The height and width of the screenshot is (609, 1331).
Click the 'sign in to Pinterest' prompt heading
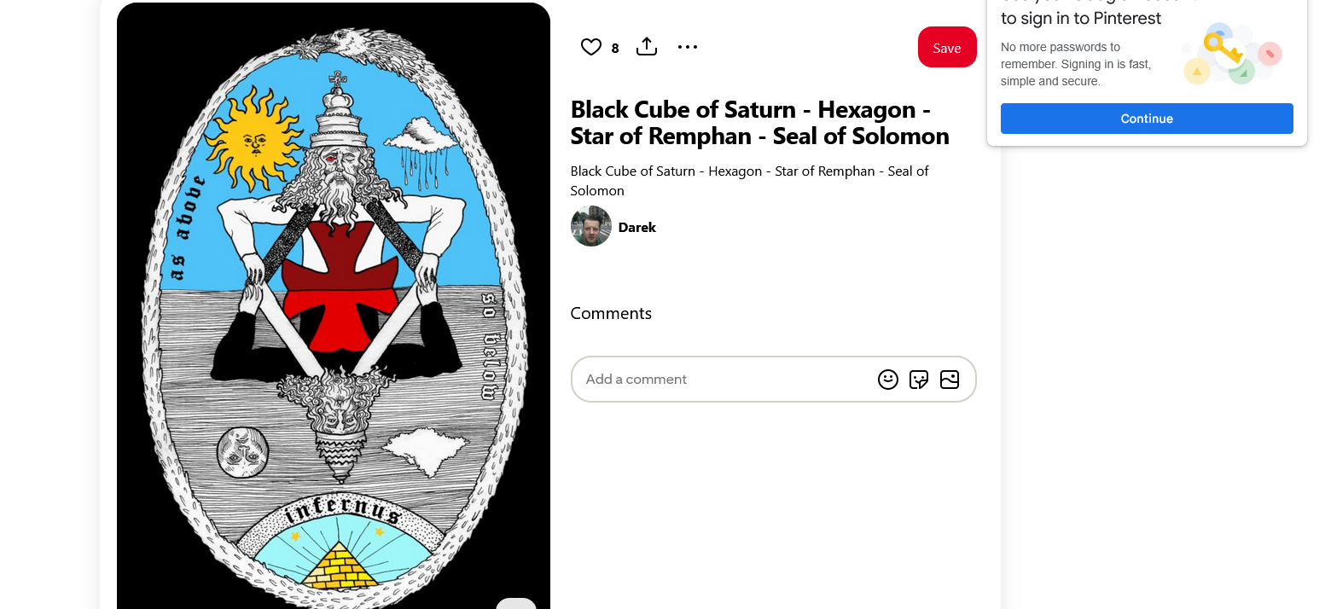(x=1081, y=18)
